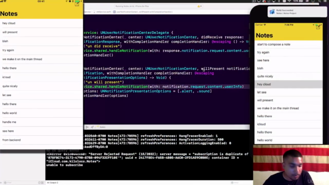This screenshot has height=185, width=329.
Task: Click the yellow warning icon in Xcode activity bar
Action: coord(198,6)
